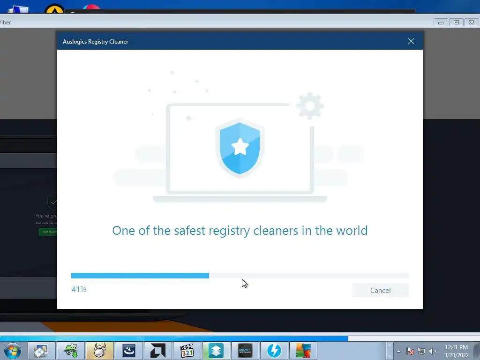The height and width of the screenshot is (360, 480).
Task: Open the AVG antivirus taskbar icon
Action: [x=303, y=351]
